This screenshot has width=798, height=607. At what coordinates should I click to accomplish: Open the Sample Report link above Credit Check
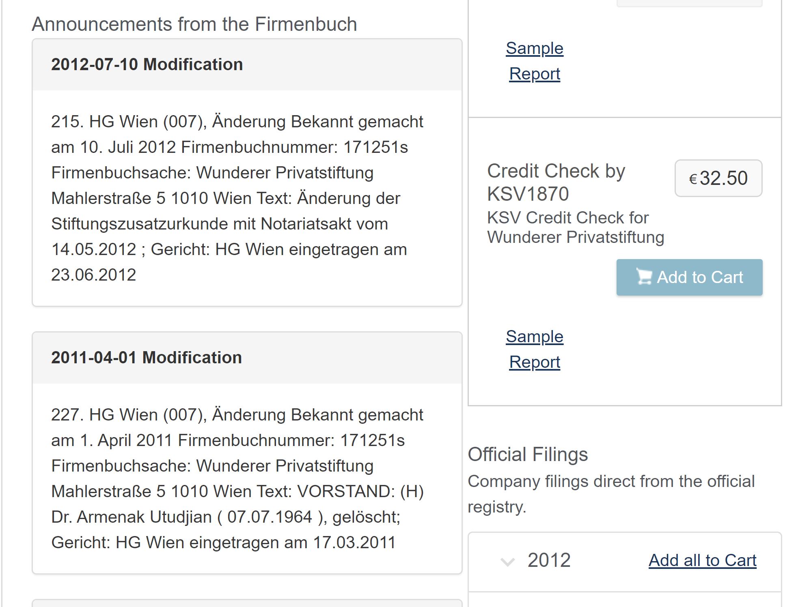(x=535, y=61)
